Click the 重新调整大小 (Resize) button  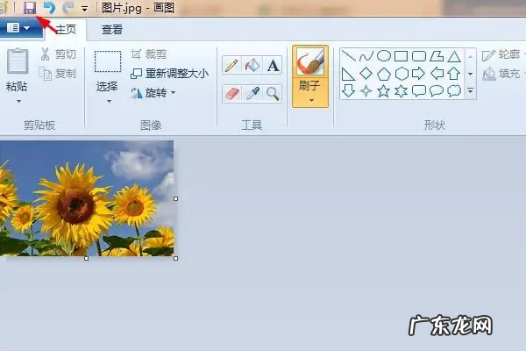169,74
